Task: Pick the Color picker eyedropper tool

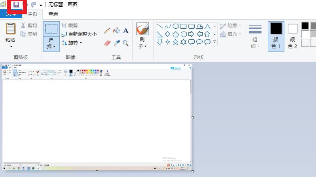Action: [117, 43]
